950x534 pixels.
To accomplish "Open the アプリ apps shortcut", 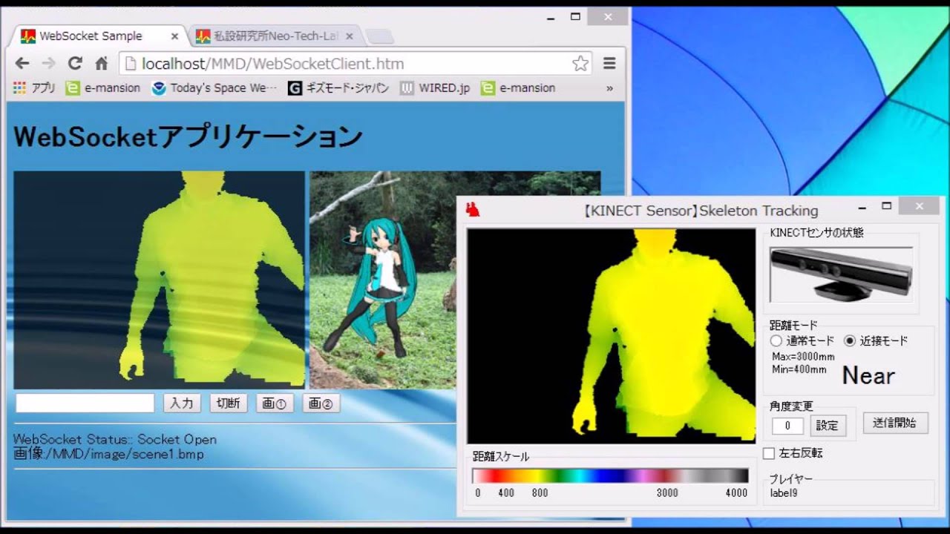I will click(34, 88).
